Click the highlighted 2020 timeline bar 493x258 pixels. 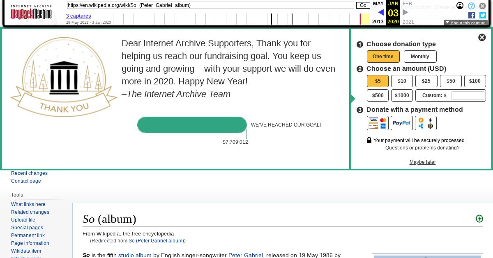point(365,19)
